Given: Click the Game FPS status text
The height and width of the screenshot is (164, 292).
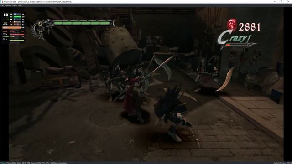Looking at the screenshot, I should point(37,163).
